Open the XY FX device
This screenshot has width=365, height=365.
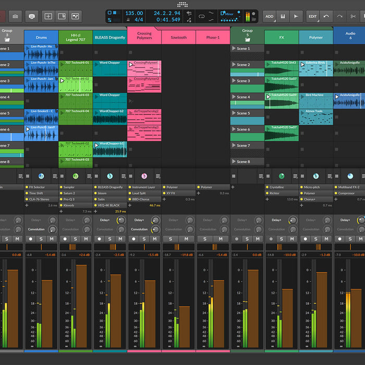pyautogui.click(x=178, y=193)
